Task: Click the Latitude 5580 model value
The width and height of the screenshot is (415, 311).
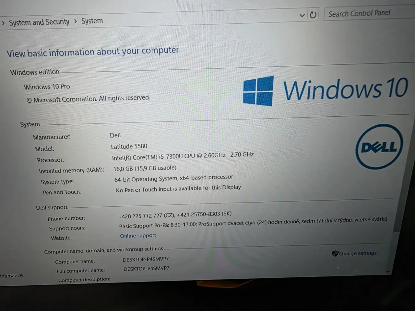Action: (129, 146)
